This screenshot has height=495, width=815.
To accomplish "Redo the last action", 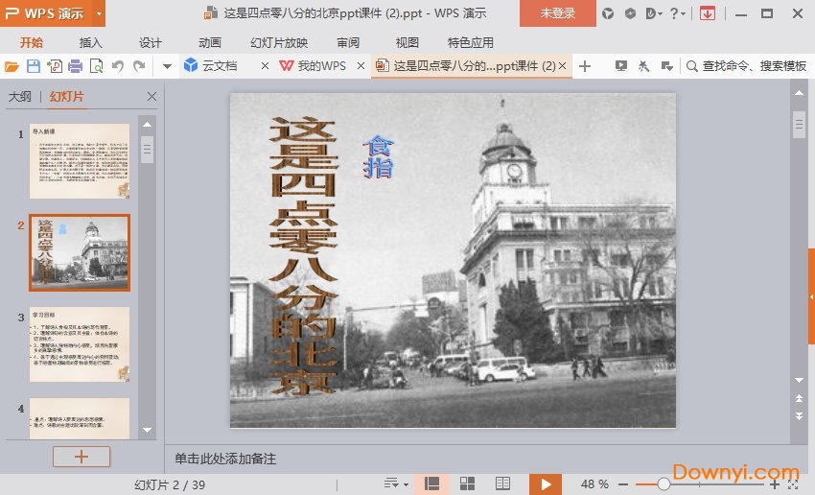I will click(x=139, y=66).
